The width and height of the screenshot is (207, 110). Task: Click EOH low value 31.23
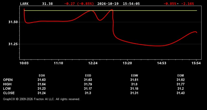click(x=42, y=89)
